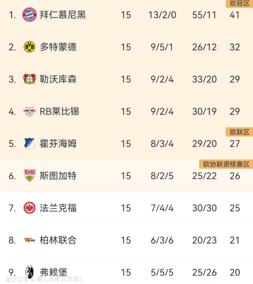Click the 欧联区 zone label
The image size is (253, 284).
pyautogui.click(x=239, y=132)
